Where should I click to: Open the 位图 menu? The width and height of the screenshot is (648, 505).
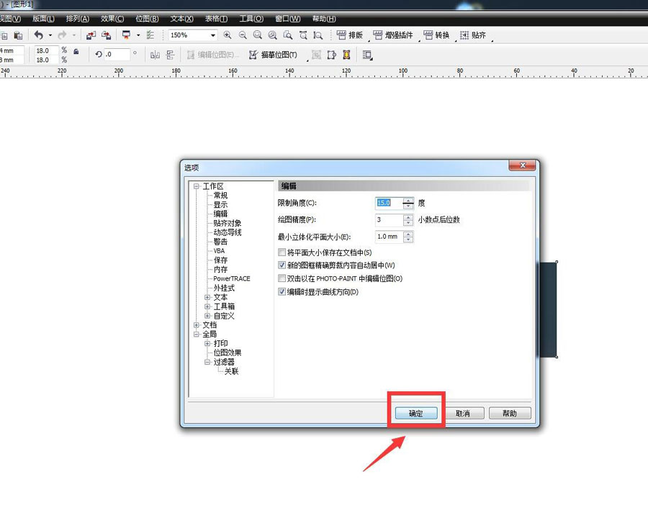146,18
